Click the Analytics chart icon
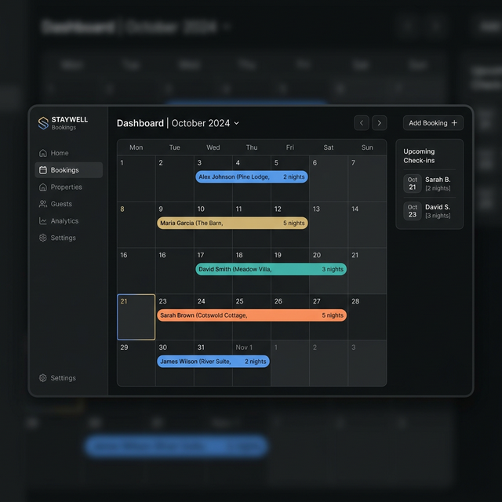Screen dimensions: 502x502 point(43,221)
